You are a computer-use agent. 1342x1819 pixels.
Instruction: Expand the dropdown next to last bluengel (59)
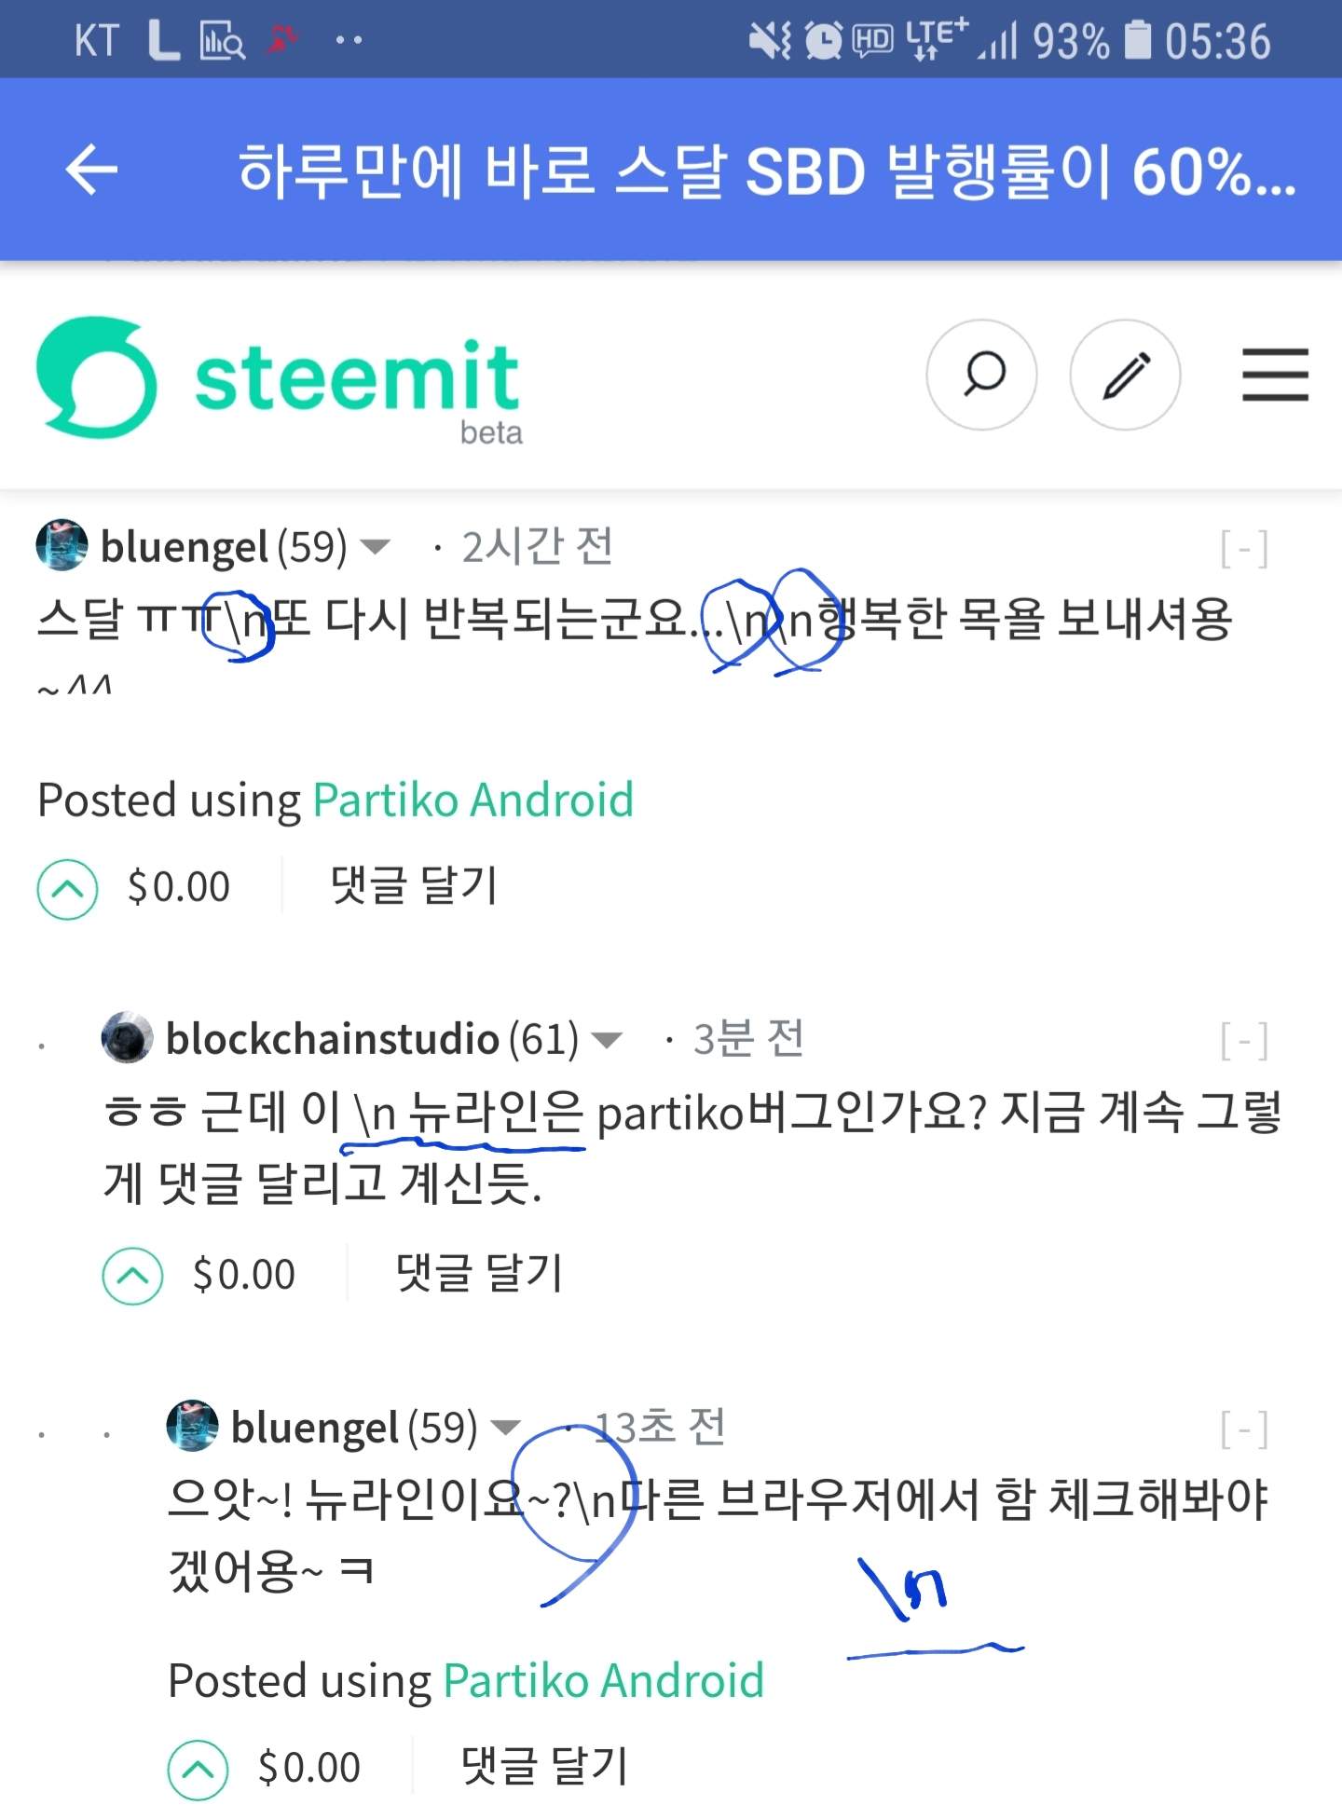(x=505, y=1427)
